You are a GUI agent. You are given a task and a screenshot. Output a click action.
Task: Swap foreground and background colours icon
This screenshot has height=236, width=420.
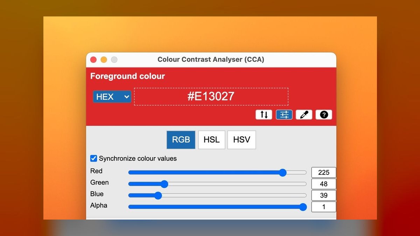(264, 115)
